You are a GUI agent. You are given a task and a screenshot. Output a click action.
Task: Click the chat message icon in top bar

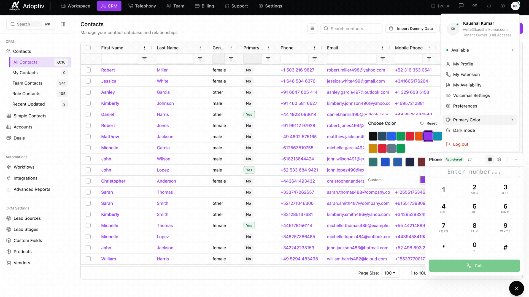[x=461, y=5]
